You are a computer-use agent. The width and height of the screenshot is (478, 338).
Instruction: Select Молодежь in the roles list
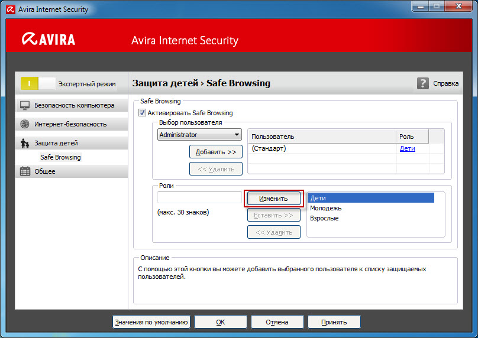(x=371, y=208)
